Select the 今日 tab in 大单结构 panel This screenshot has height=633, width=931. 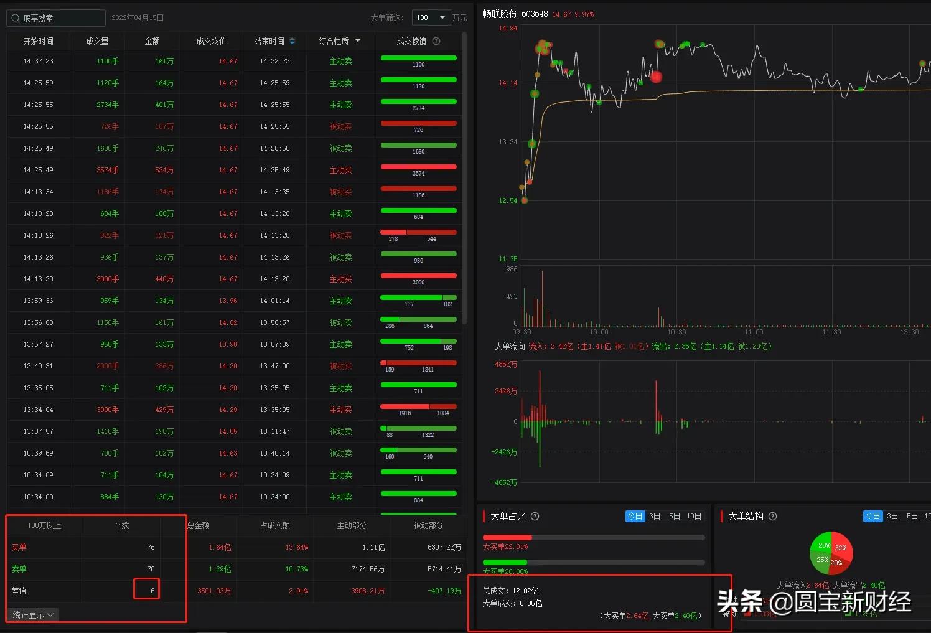(x=873, y=516)
